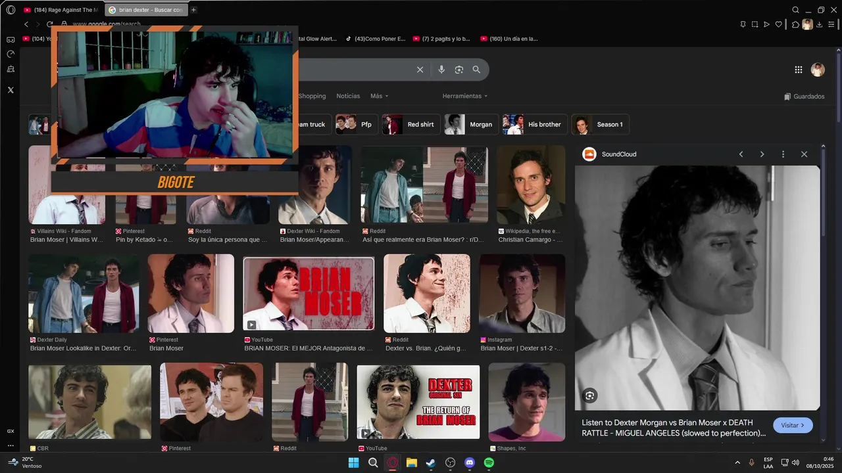Filter by the Pfp chip
This screenshot has width=842, height=473.
tap(356, 124)
